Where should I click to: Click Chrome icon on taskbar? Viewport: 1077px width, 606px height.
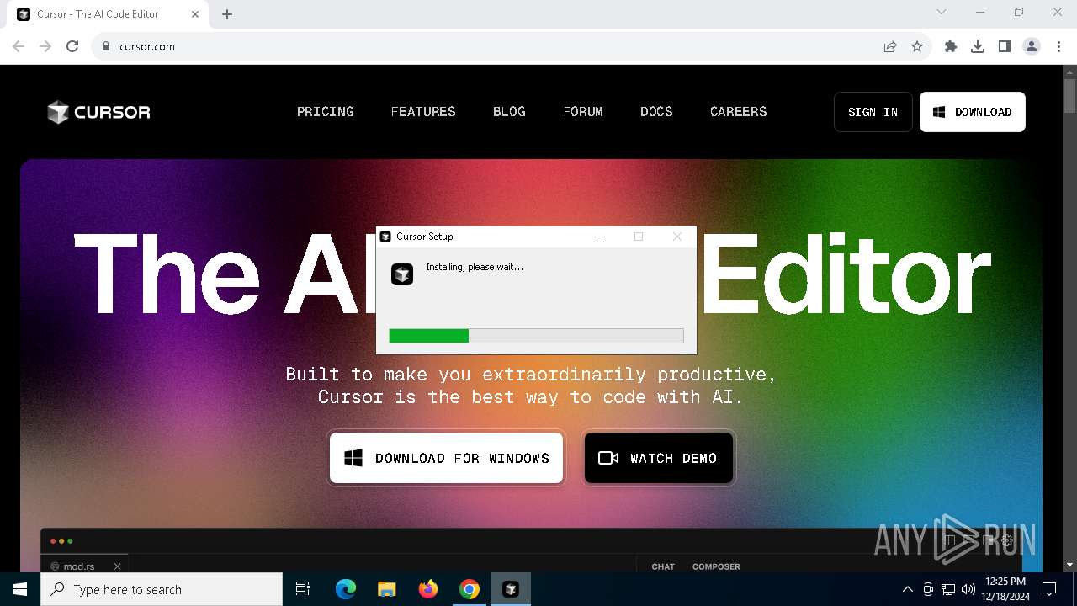point(470,589)
